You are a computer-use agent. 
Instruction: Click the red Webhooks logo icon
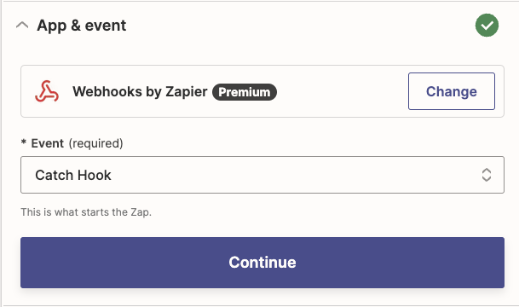click(x=47, y=91)
